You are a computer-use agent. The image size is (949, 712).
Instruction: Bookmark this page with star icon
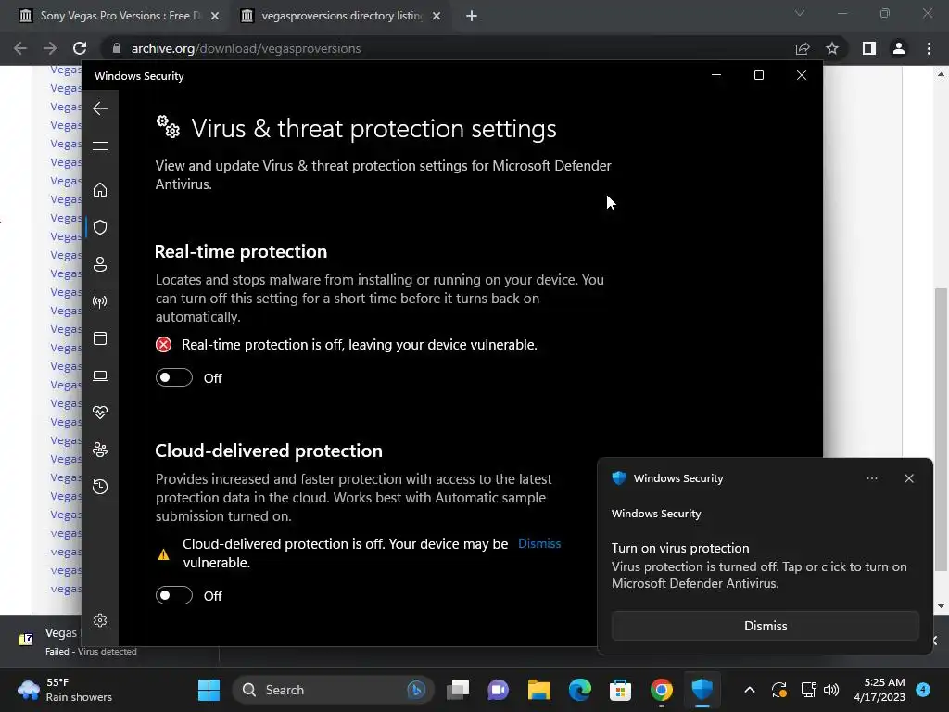[x=832, y=48]
